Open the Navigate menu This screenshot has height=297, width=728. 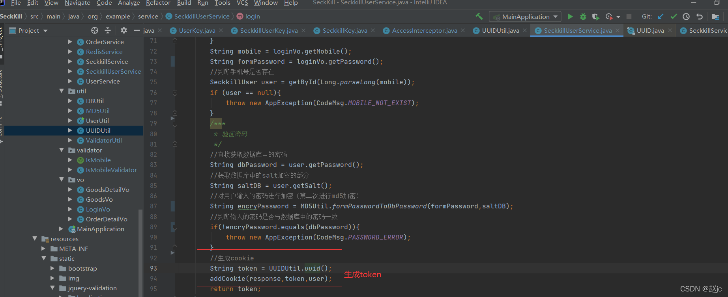(x=77, y=3)
